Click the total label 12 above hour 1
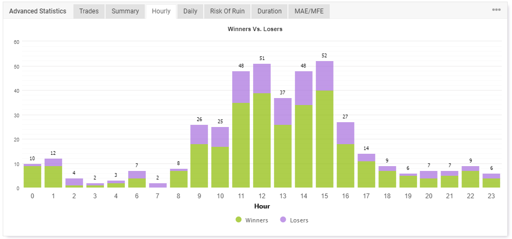The image size is (512, 239). tap(53, 153)
